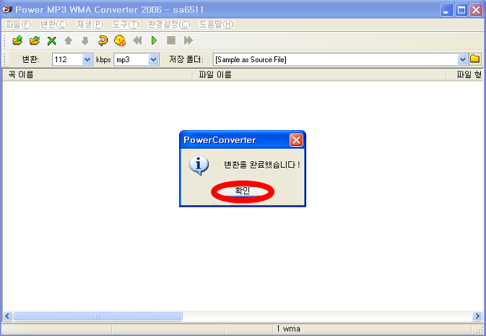This screenshot has height=336, width=486.
Task: Open the 도움말(H) menu
Action: pos(217,25)
